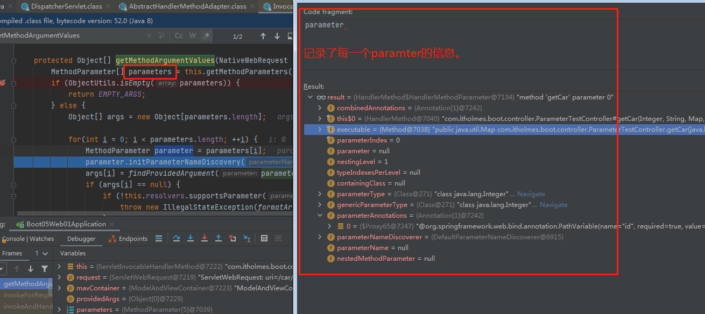
Task: Click the debugger layout settings icon
Action: pos(279,238)
